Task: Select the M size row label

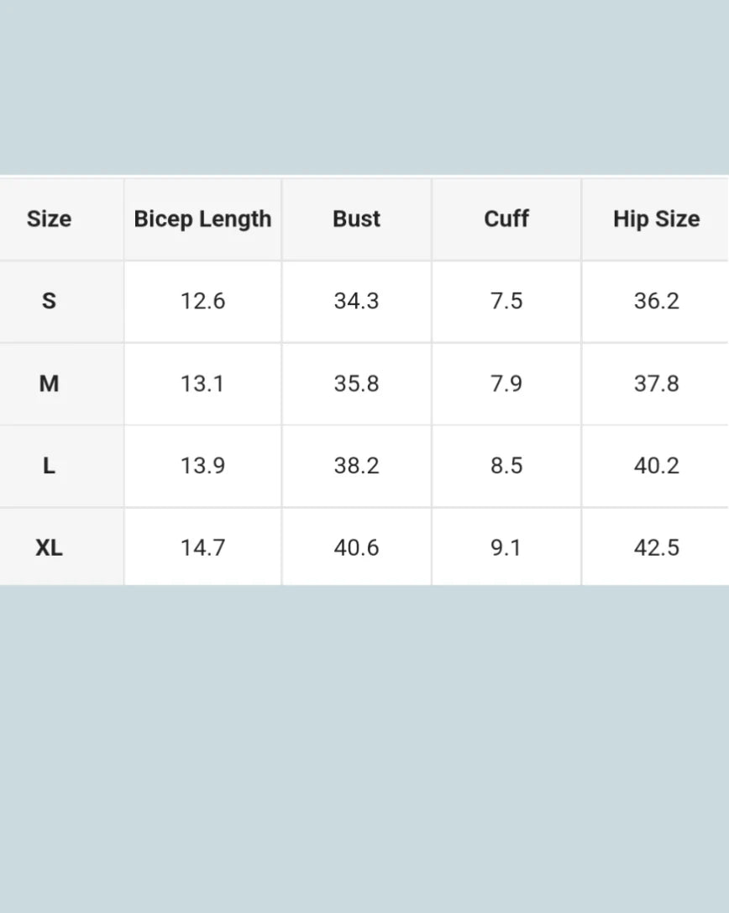Action: (x=49, y=383)
